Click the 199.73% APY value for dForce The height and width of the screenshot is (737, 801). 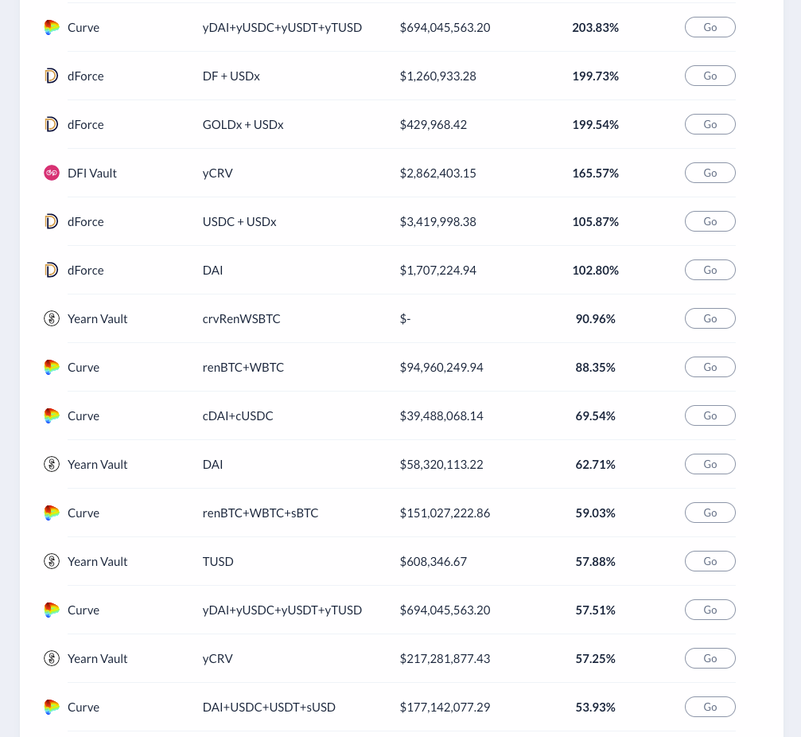(x=595, y=76)
